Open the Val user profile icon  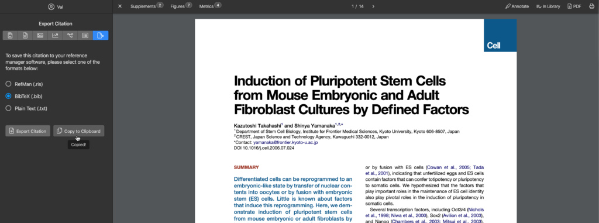point(51,6)
